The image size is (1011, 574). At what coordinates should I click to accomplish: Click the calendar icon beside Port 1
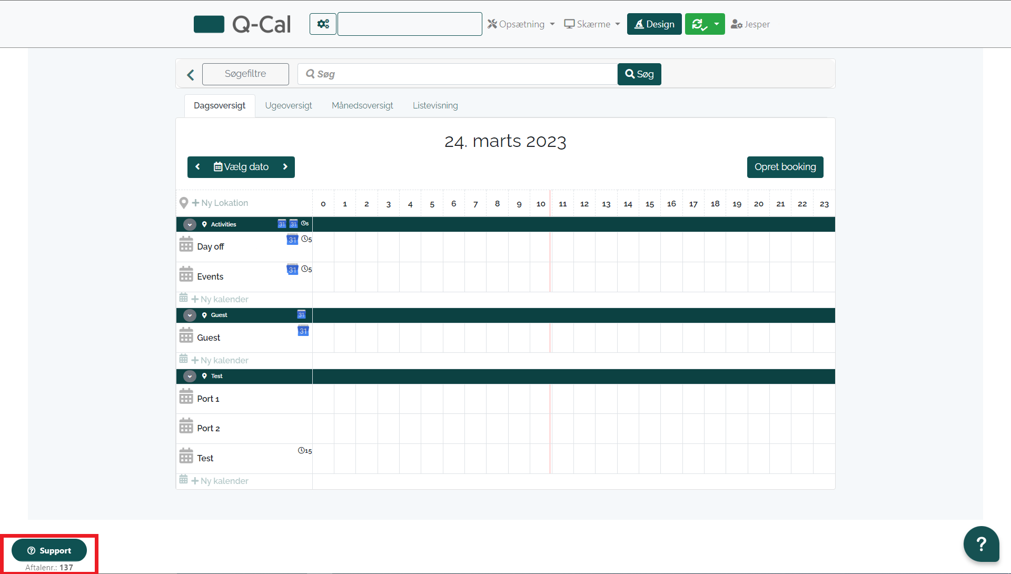(x=186, y=397)
